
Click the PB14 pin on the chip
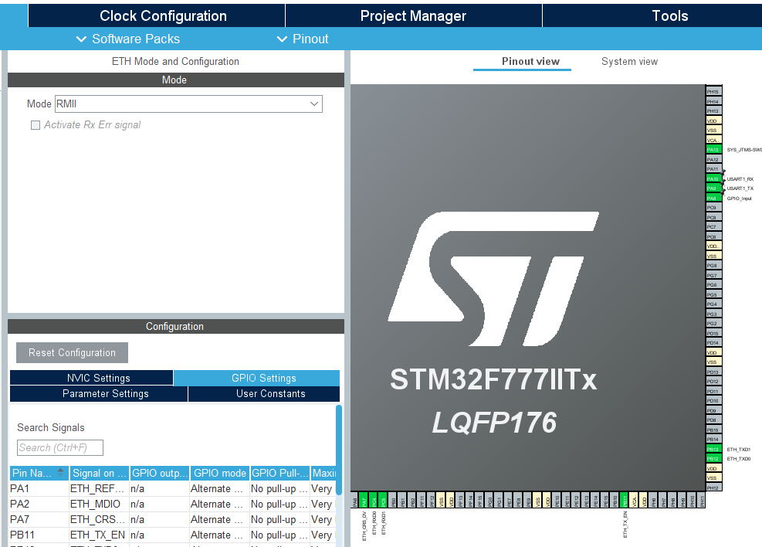tap(713, 439)
